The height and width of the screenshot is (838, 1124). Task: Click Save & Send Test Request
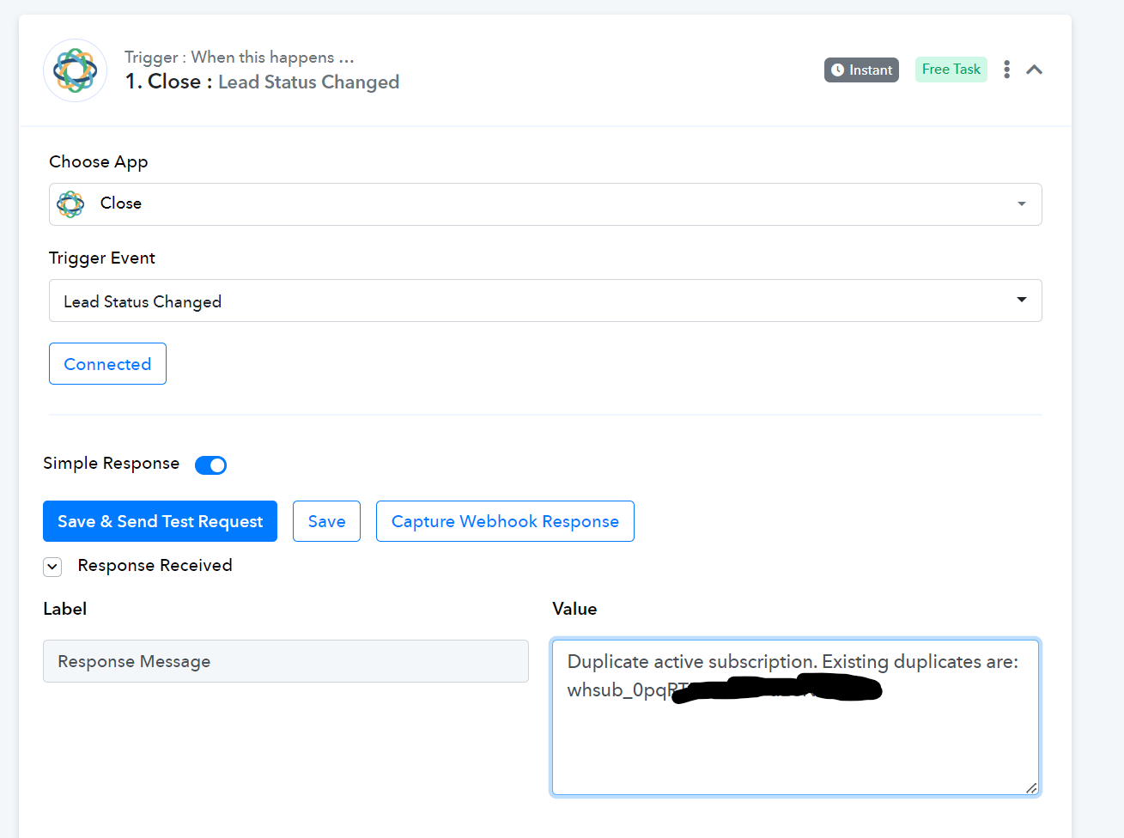coord(160,521)
